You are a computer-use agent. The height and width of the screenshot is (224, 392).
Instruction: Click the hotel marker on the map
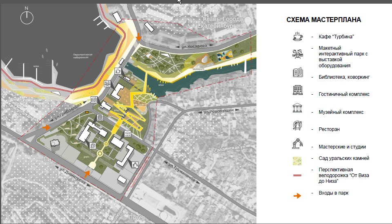pos(100,118)
